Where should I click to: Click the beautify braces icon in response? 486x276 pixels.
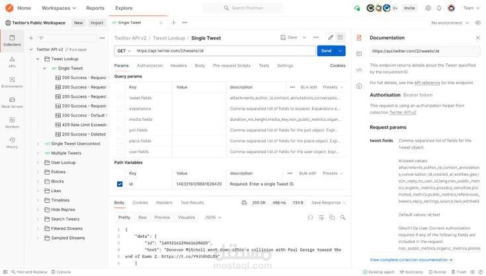tap(310, 217)
